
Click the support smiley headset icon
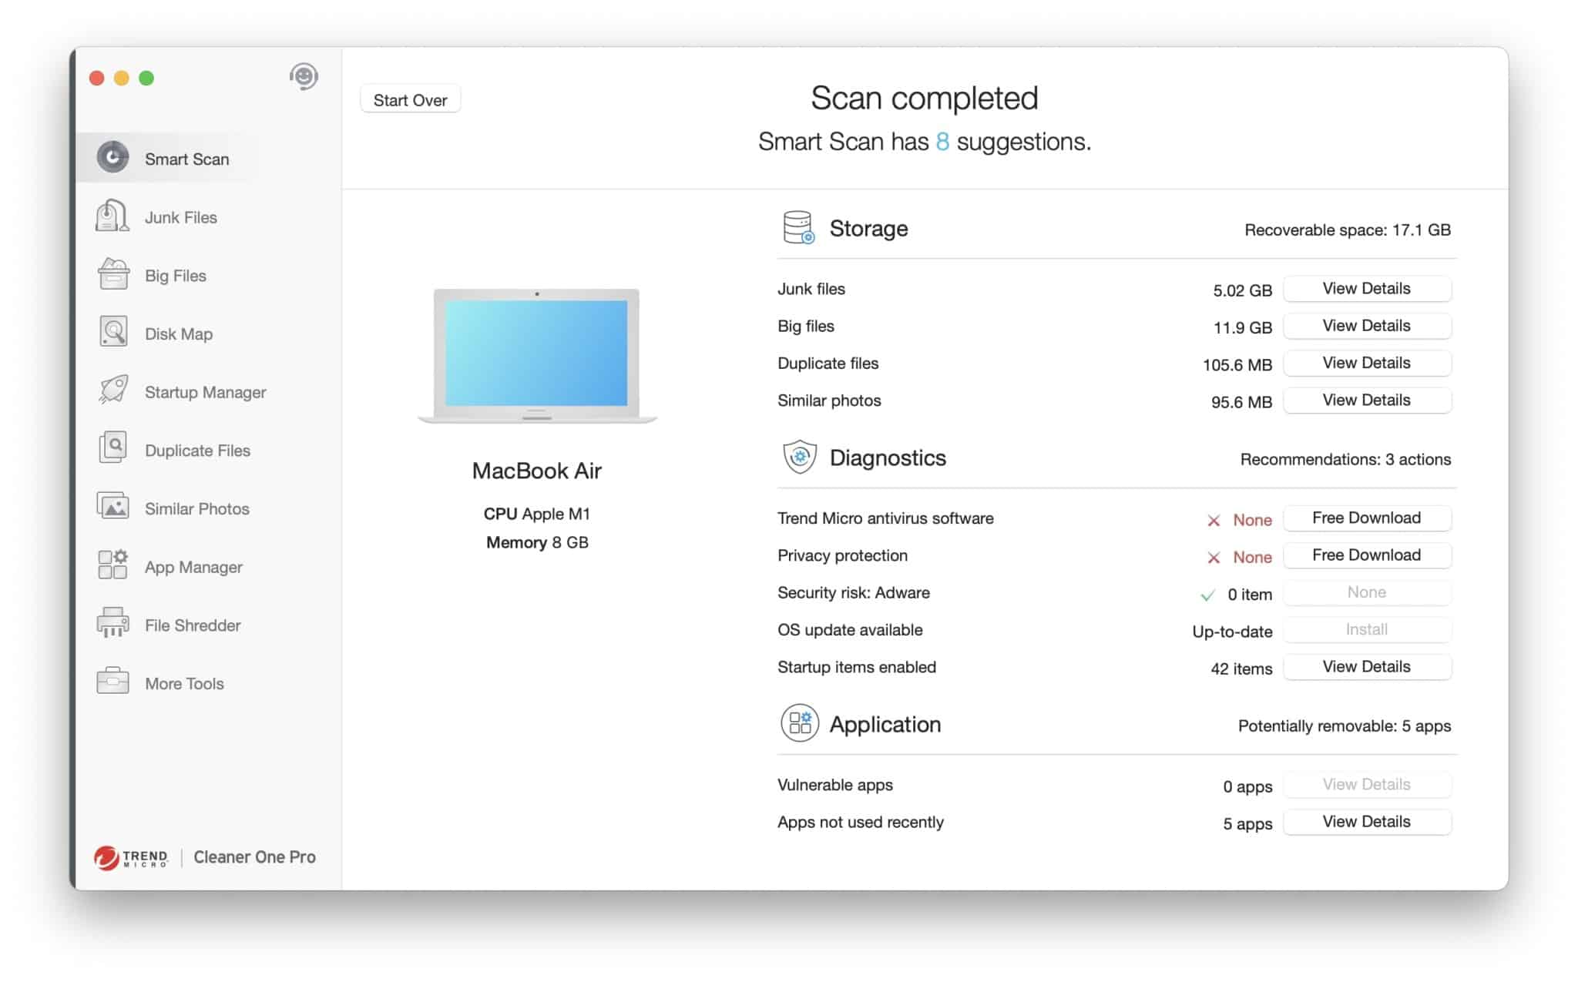tap(304, 77)
